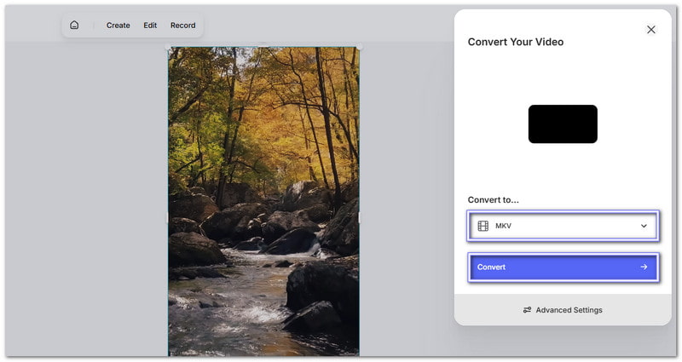Open the Record menu
The width and height of the screenshot is (682, 362).
[x=182, y=26]
